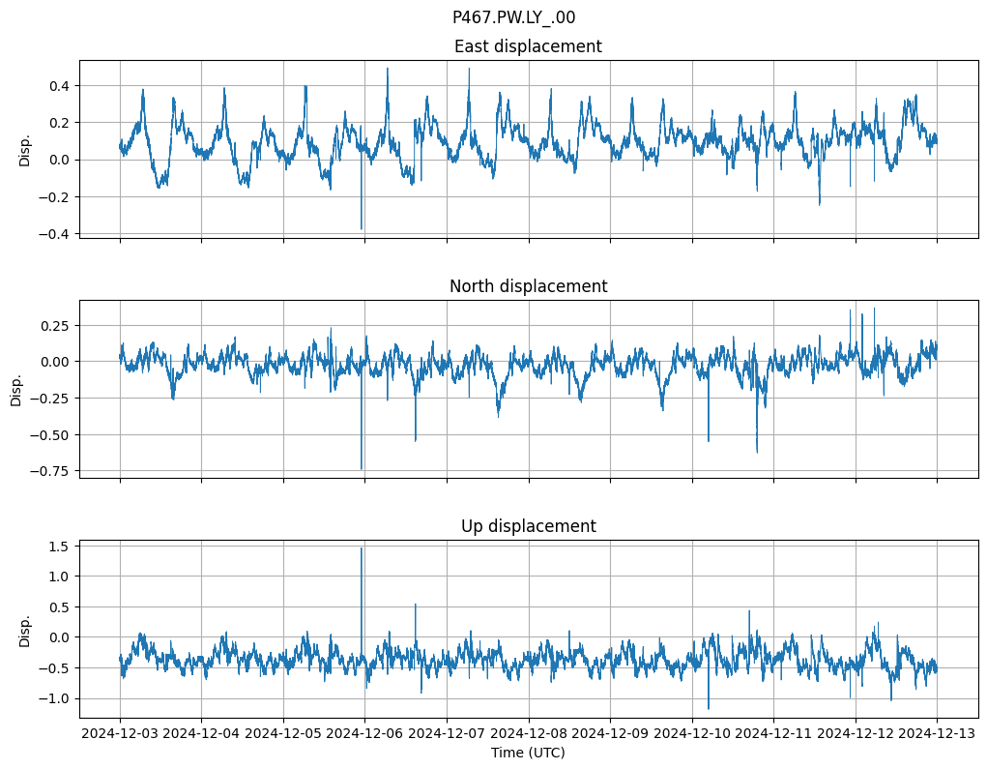This screenshot has height=769, width=987.
Task: Click the 2024-12-06 date tick label
Action: [x=364, y=733]
